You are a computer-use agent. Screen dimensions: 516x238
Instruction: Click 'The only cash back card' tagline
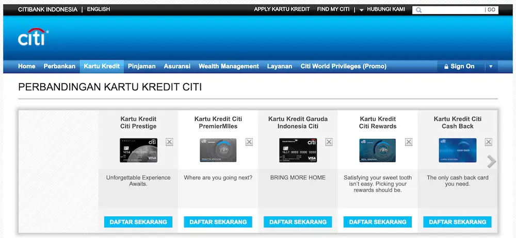pyautogui.click(x=457, y=181)
